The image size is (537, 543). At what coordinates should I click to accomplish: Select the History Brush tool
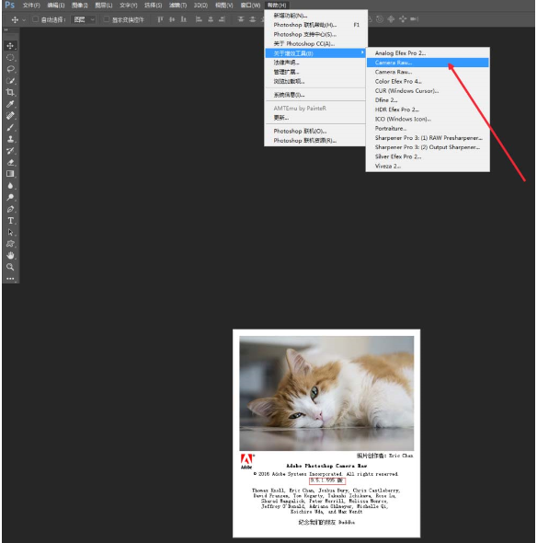tap(10, 151)
